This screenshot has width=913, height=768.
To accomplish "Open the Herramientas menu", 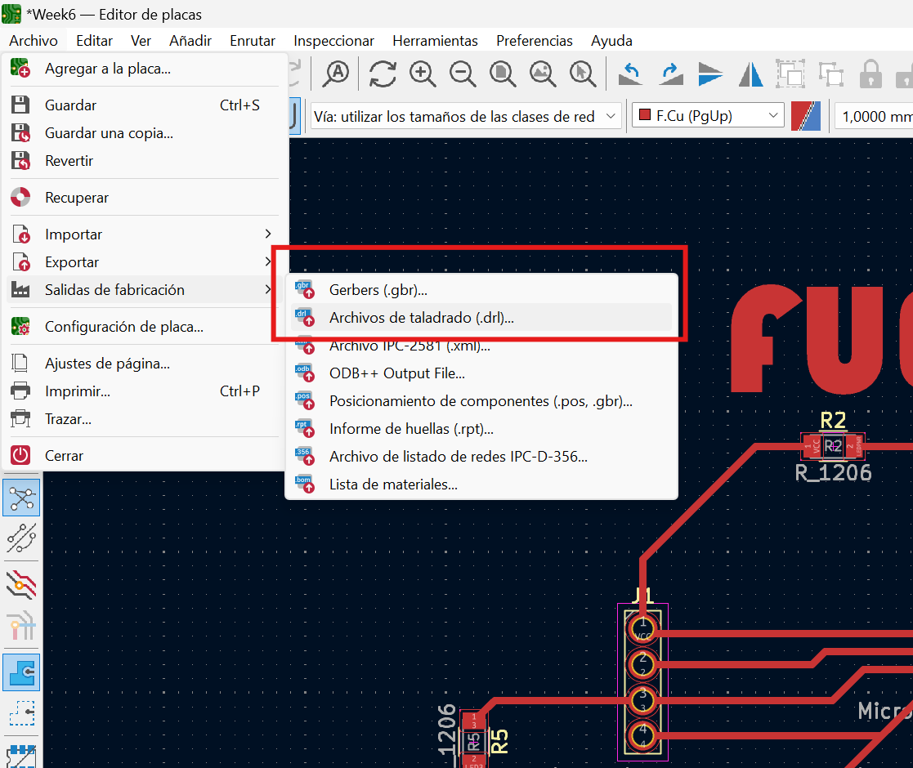I will (435, 41).
